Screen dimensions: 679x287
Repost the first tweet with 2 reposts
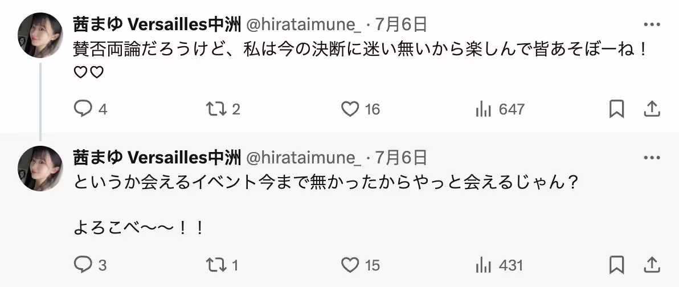[216, 109]
